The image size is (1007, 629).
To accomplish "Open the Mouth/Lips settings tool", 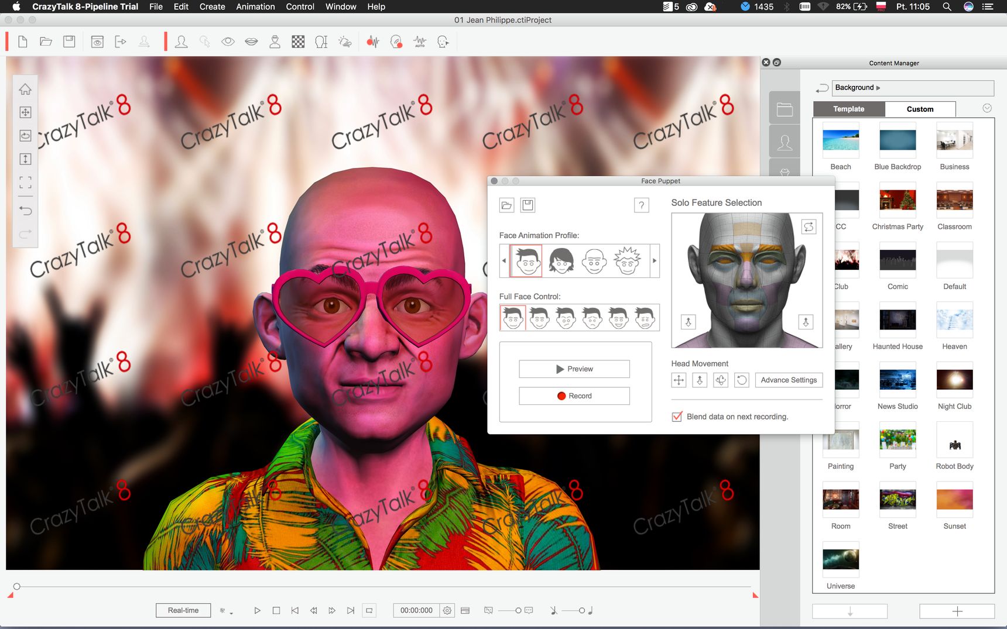I will coord(251,42).
